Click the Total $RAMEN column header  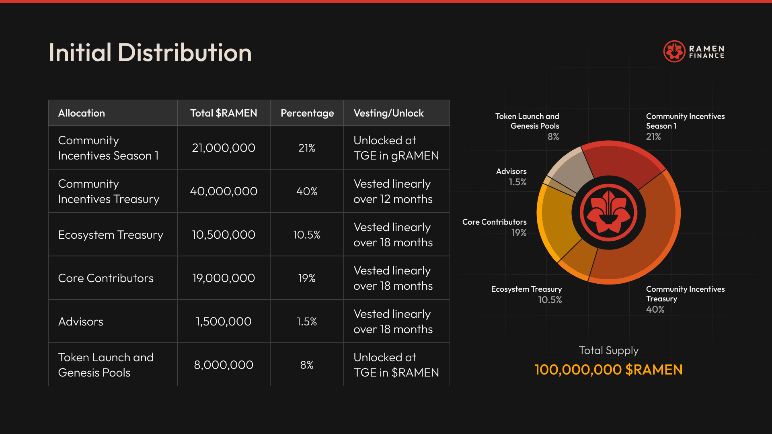click(x=224, y=113)
